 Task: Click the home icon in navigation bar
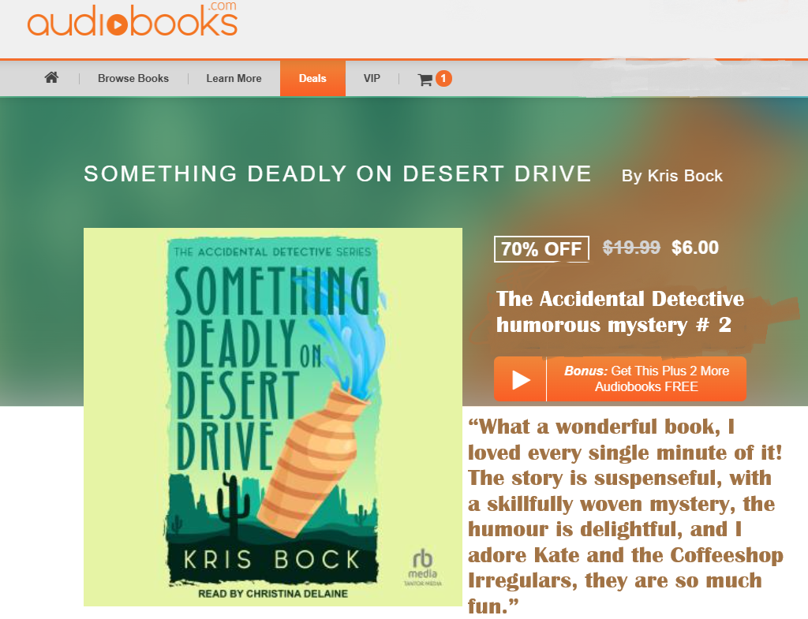point(51,78)
